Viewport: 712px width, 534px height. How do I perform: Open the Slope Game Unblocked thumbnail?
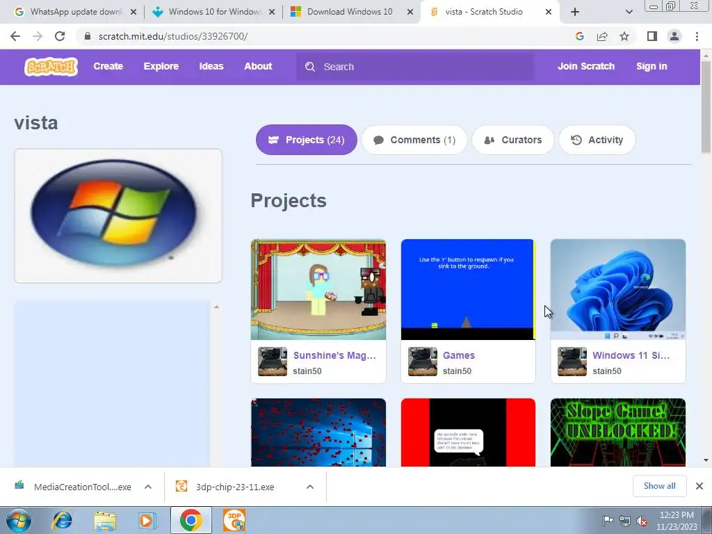tap(618, 432)
